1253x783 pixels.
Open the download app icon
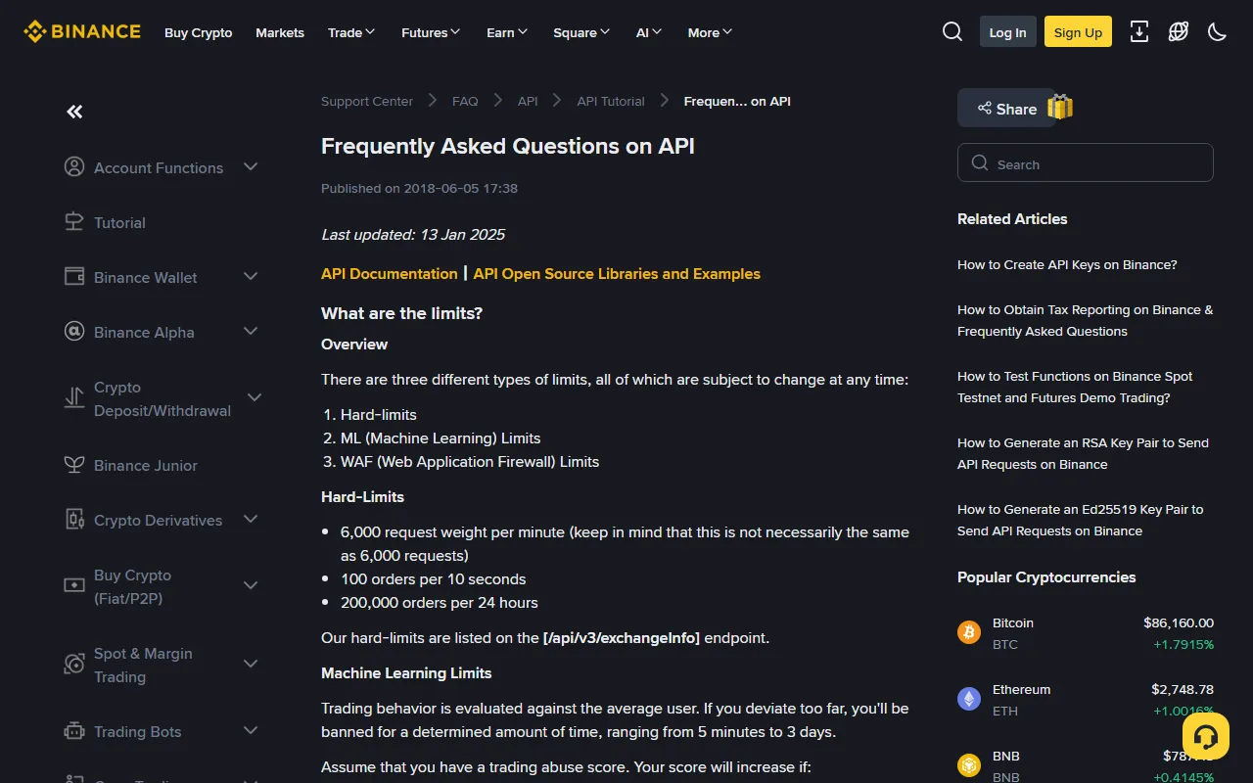1139,32
